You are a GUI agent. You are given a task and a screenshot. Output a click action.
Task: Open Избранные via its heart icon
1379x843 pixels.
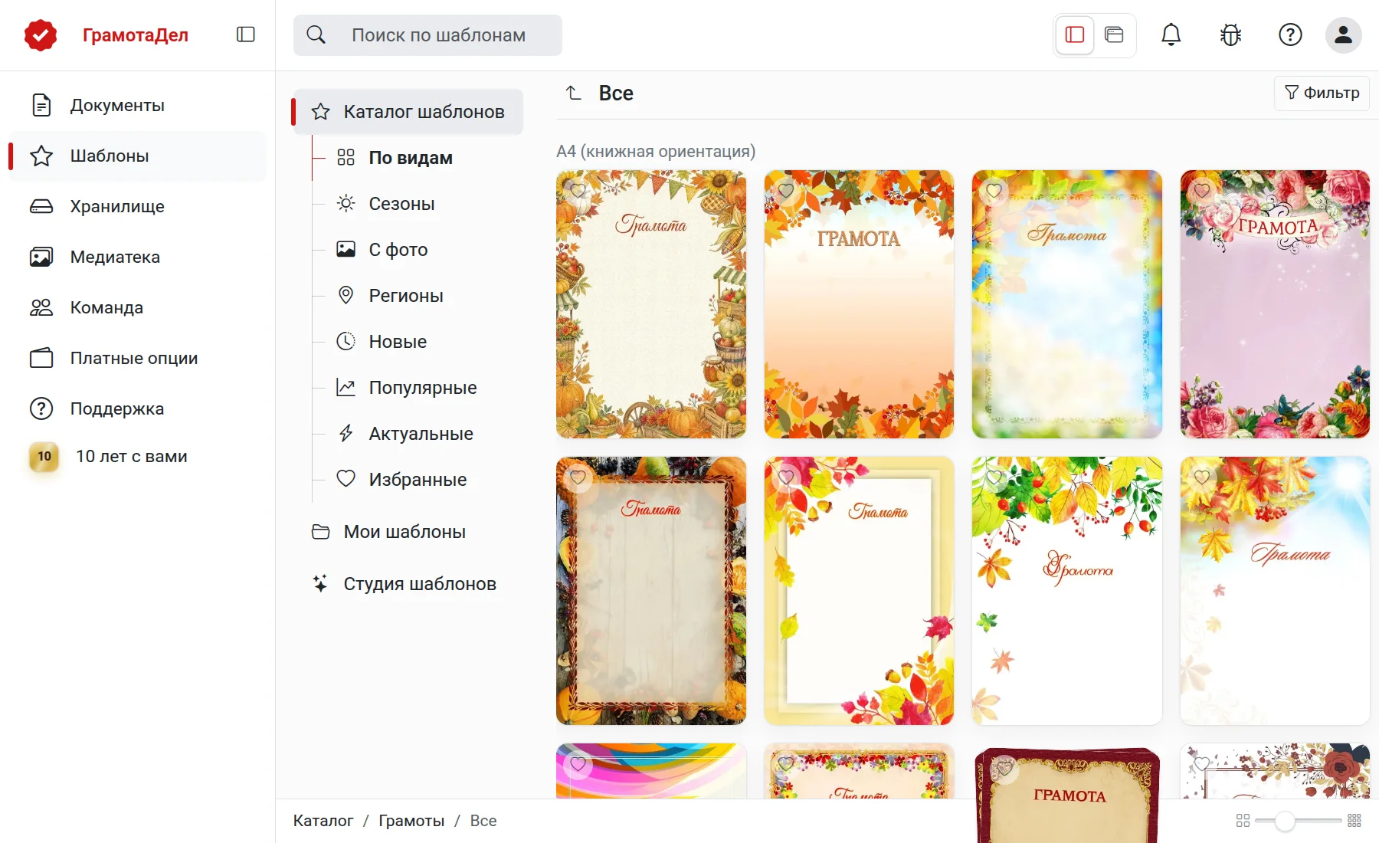pyautogui.click(x=346, y=479)
